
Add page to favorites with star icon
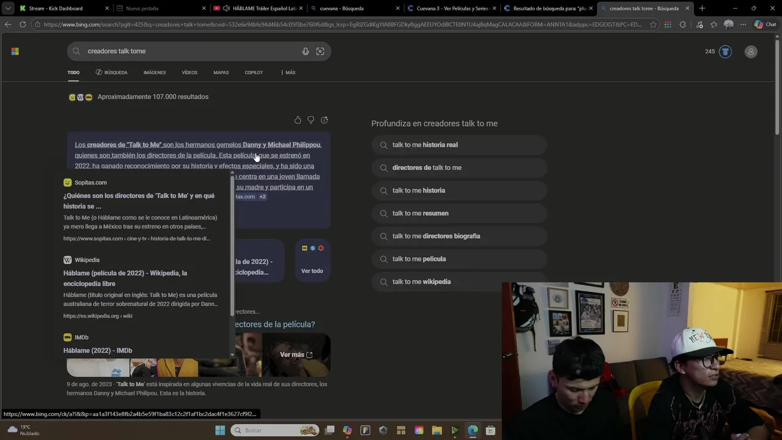pos(653,24)
